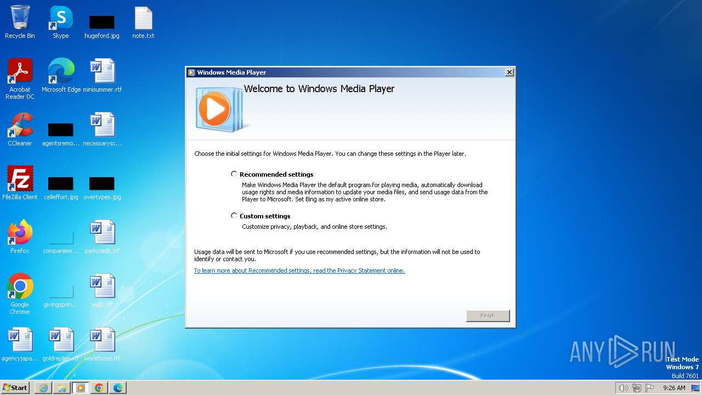This screenshot has height=395, width=702.
Task: Click Internet Explorer taskbar icon
Action: pyautogui.click(x=43, y=388)
